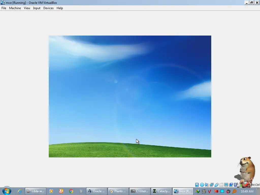Screen dimensions: 260x195
Task: Open the Input menu
Action: point(37,8)
